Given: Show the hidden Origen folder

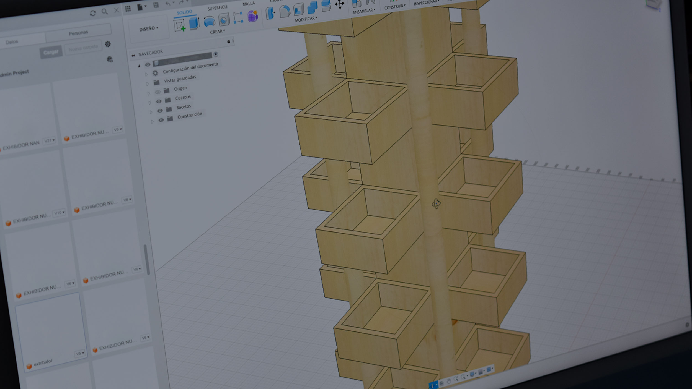Looking at the screenshot, I should click(157, 92).
